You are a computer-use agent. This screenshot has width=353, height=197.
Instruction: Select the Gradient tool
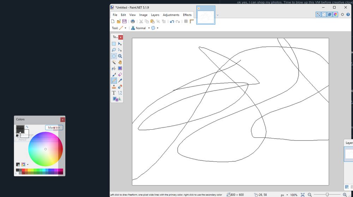120,68
